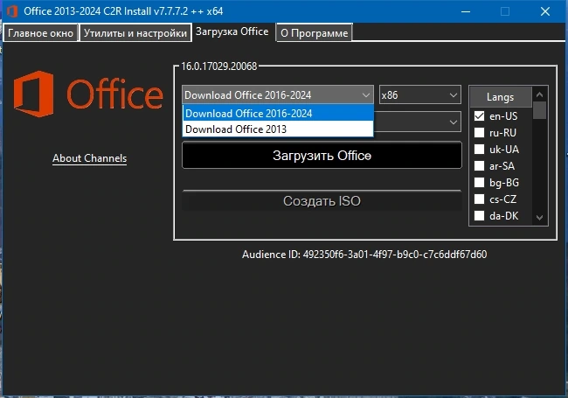This screenshot has height=398, width=568.
Task: Uncheck the en-US language checkbox
Action: tap(479, 116)
